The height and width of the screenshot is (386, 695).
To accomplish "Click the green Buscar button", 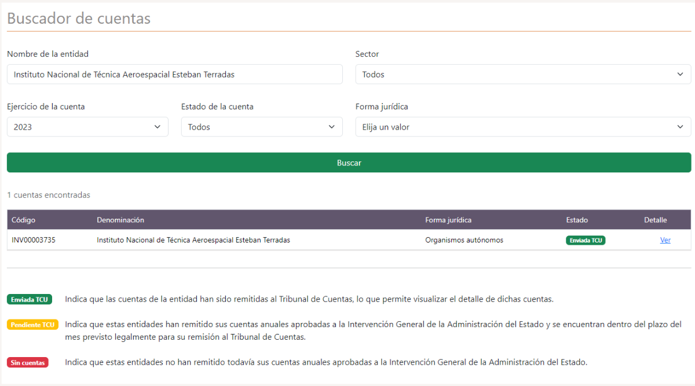I will (349, 163).
